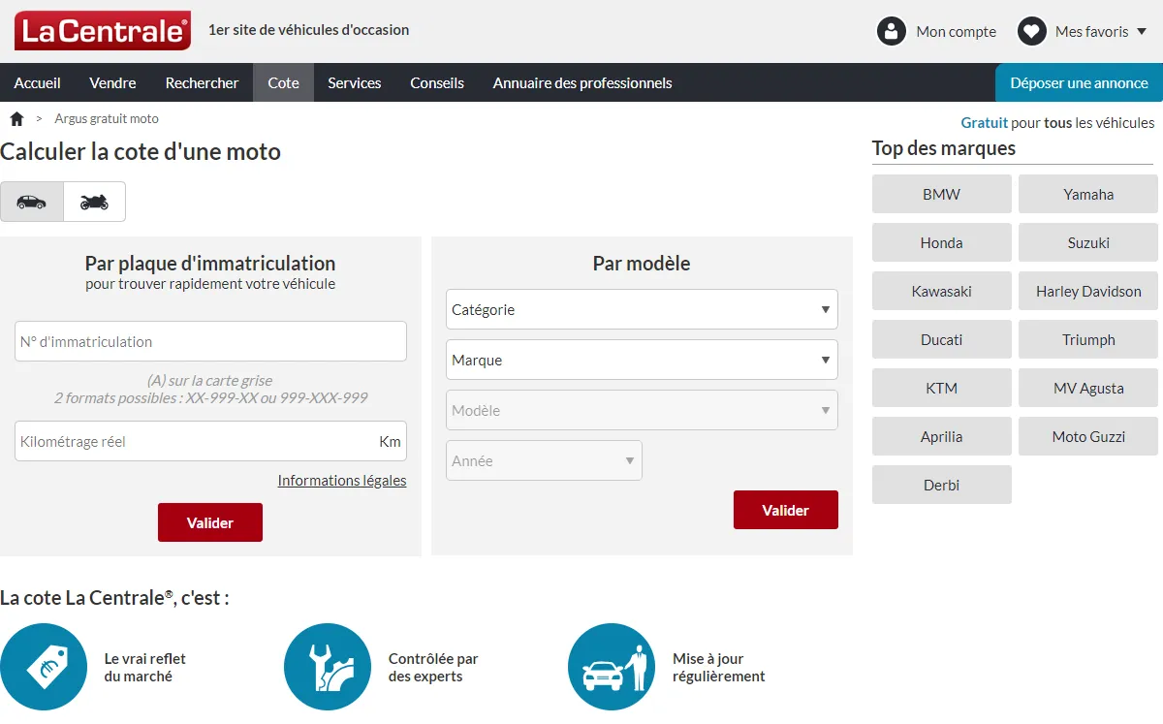1163x724 pixels.
Task: Click 'Contrôlée par des experts' text
Action: click(433, 667)
